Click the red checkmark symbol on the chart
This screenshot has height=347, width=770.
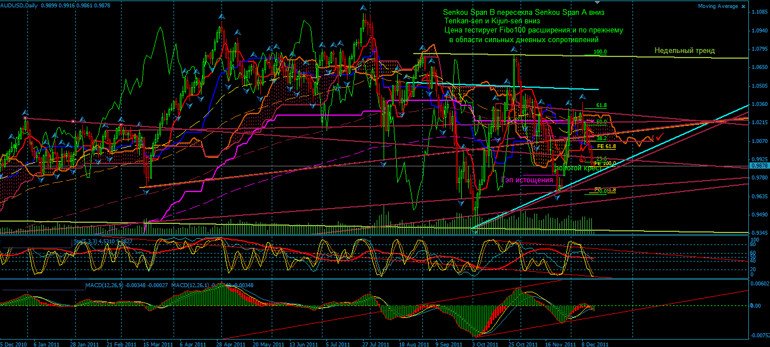659,137
